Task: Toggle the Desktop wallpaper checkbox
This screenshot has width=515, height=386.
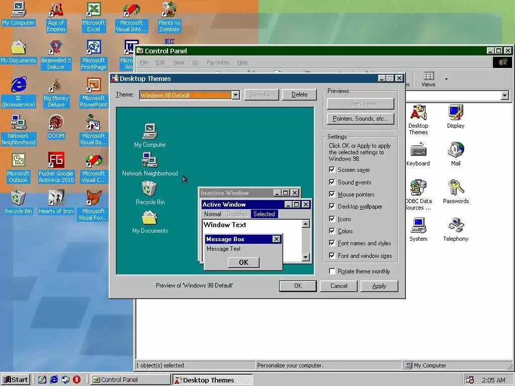Action: (x=332, y=206)
